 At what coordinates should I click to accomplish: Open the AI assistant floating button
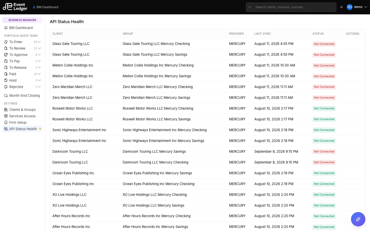(358, 219)
